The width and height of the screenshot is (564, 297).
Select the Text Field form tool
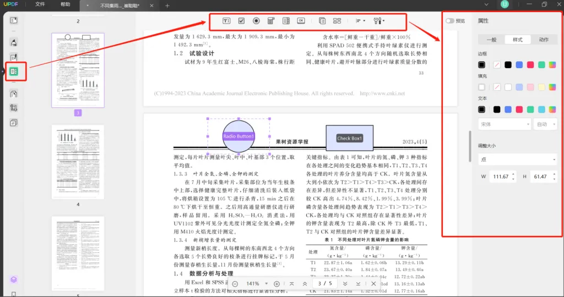(226, 21)
